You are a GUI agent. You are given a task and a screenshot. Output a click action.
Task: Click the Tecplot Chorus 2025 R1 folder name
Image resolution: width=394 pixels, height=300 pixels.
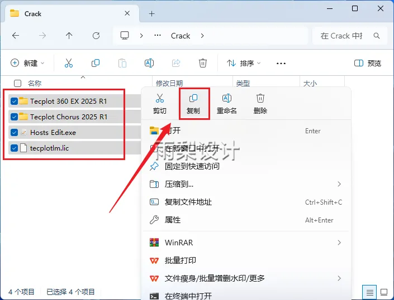69,117
